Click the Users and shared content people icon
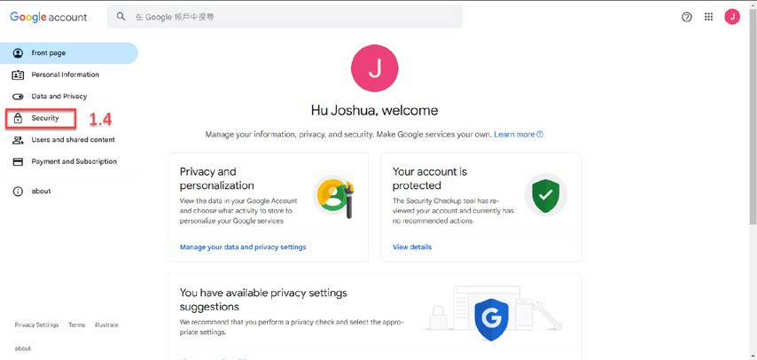 click(x=18, y=140)
